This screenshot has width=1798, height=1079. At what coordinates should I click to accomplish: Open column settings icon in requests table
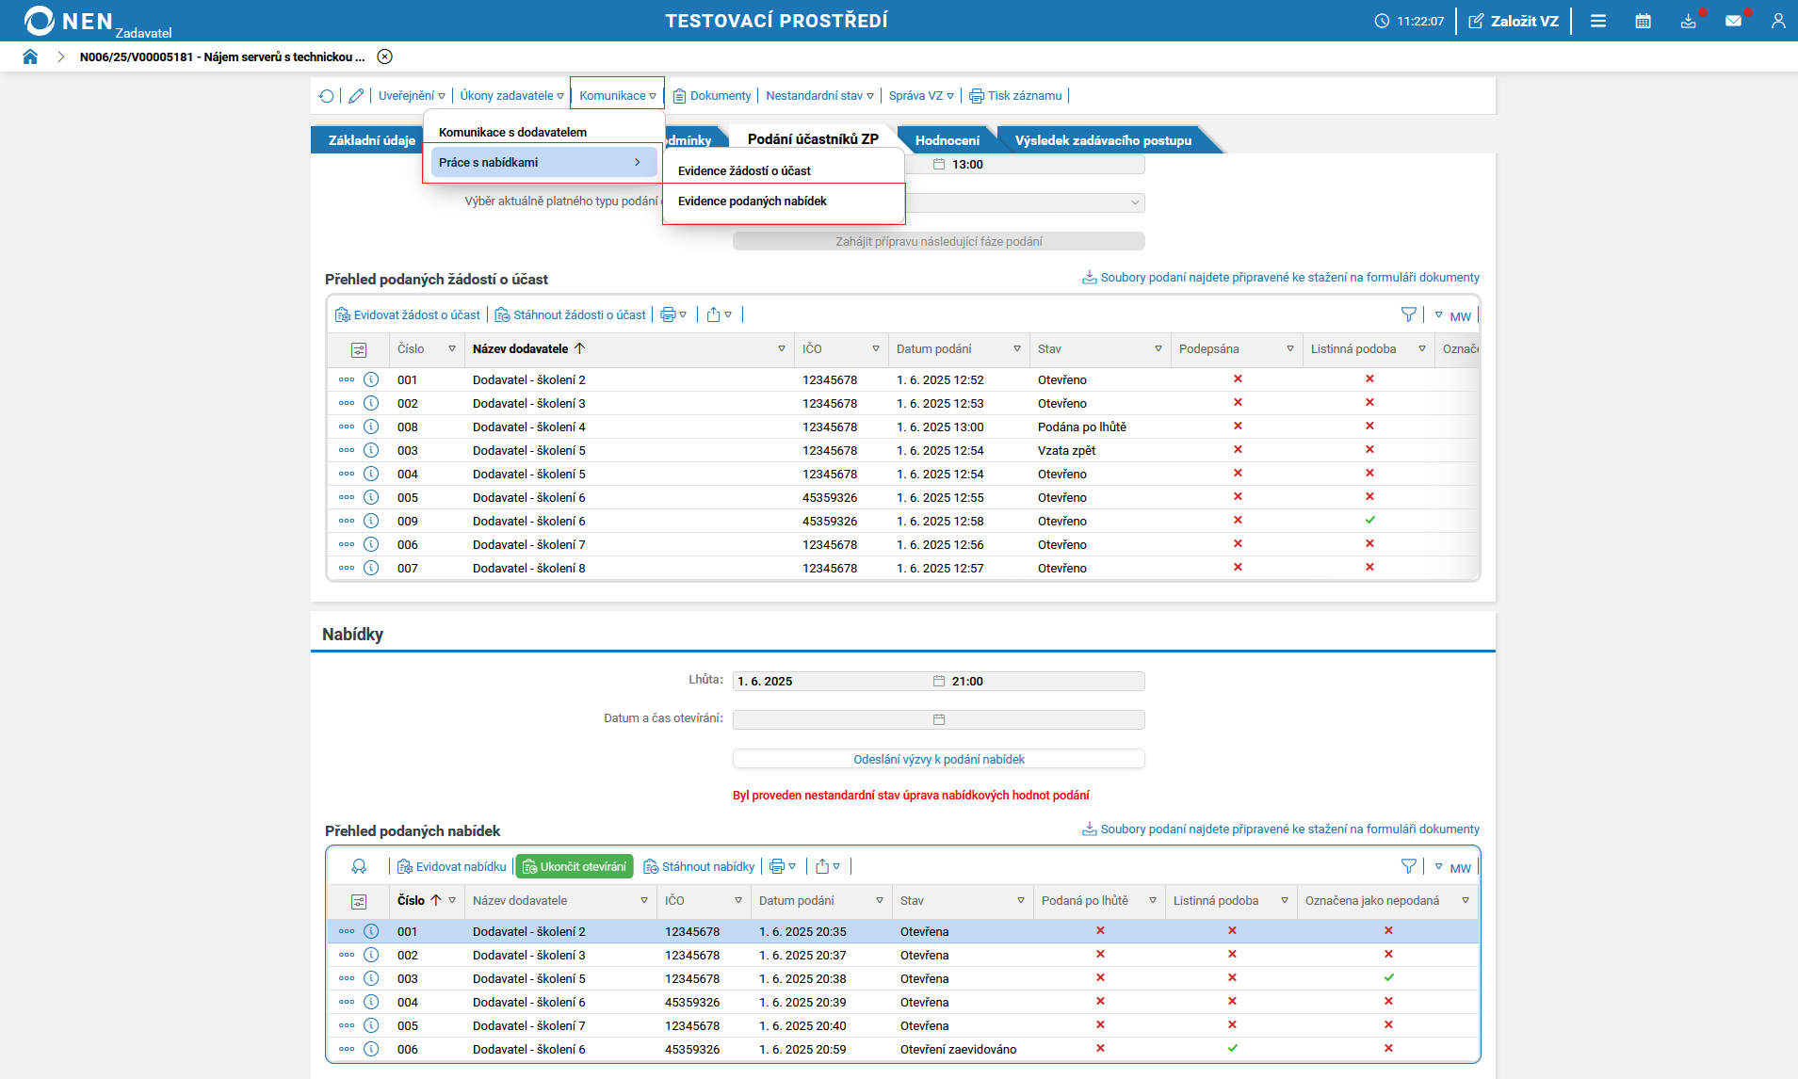[359, 349]
